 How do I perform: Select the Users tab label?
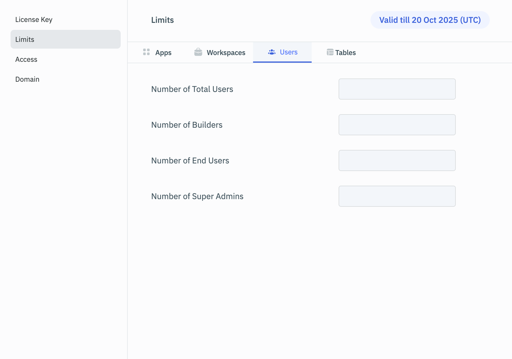pyautogui.click(x=289, y=52)
